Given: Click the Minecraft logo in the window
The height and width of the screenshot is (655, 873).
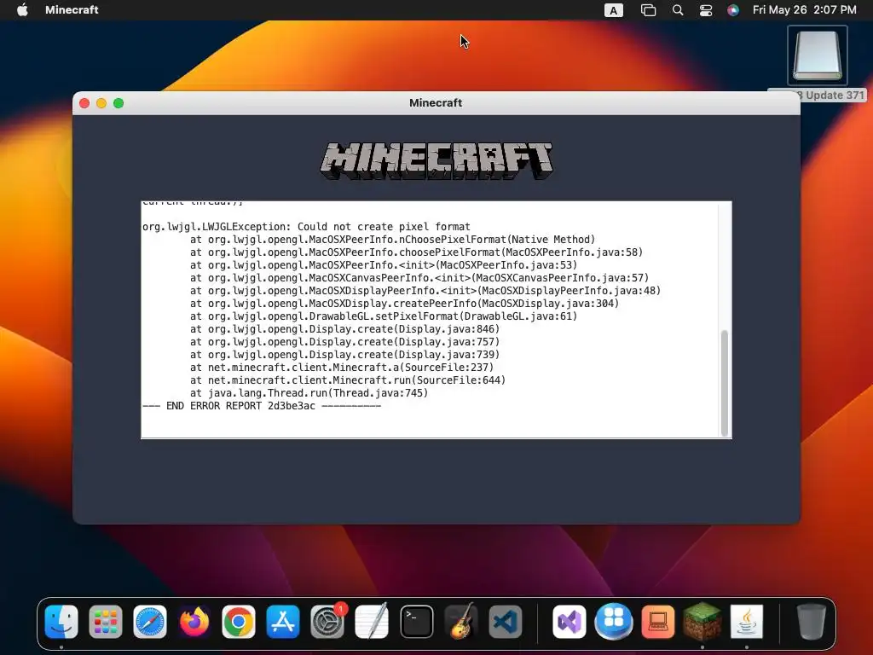Looking at the screenshot, I should click(436, 160).
